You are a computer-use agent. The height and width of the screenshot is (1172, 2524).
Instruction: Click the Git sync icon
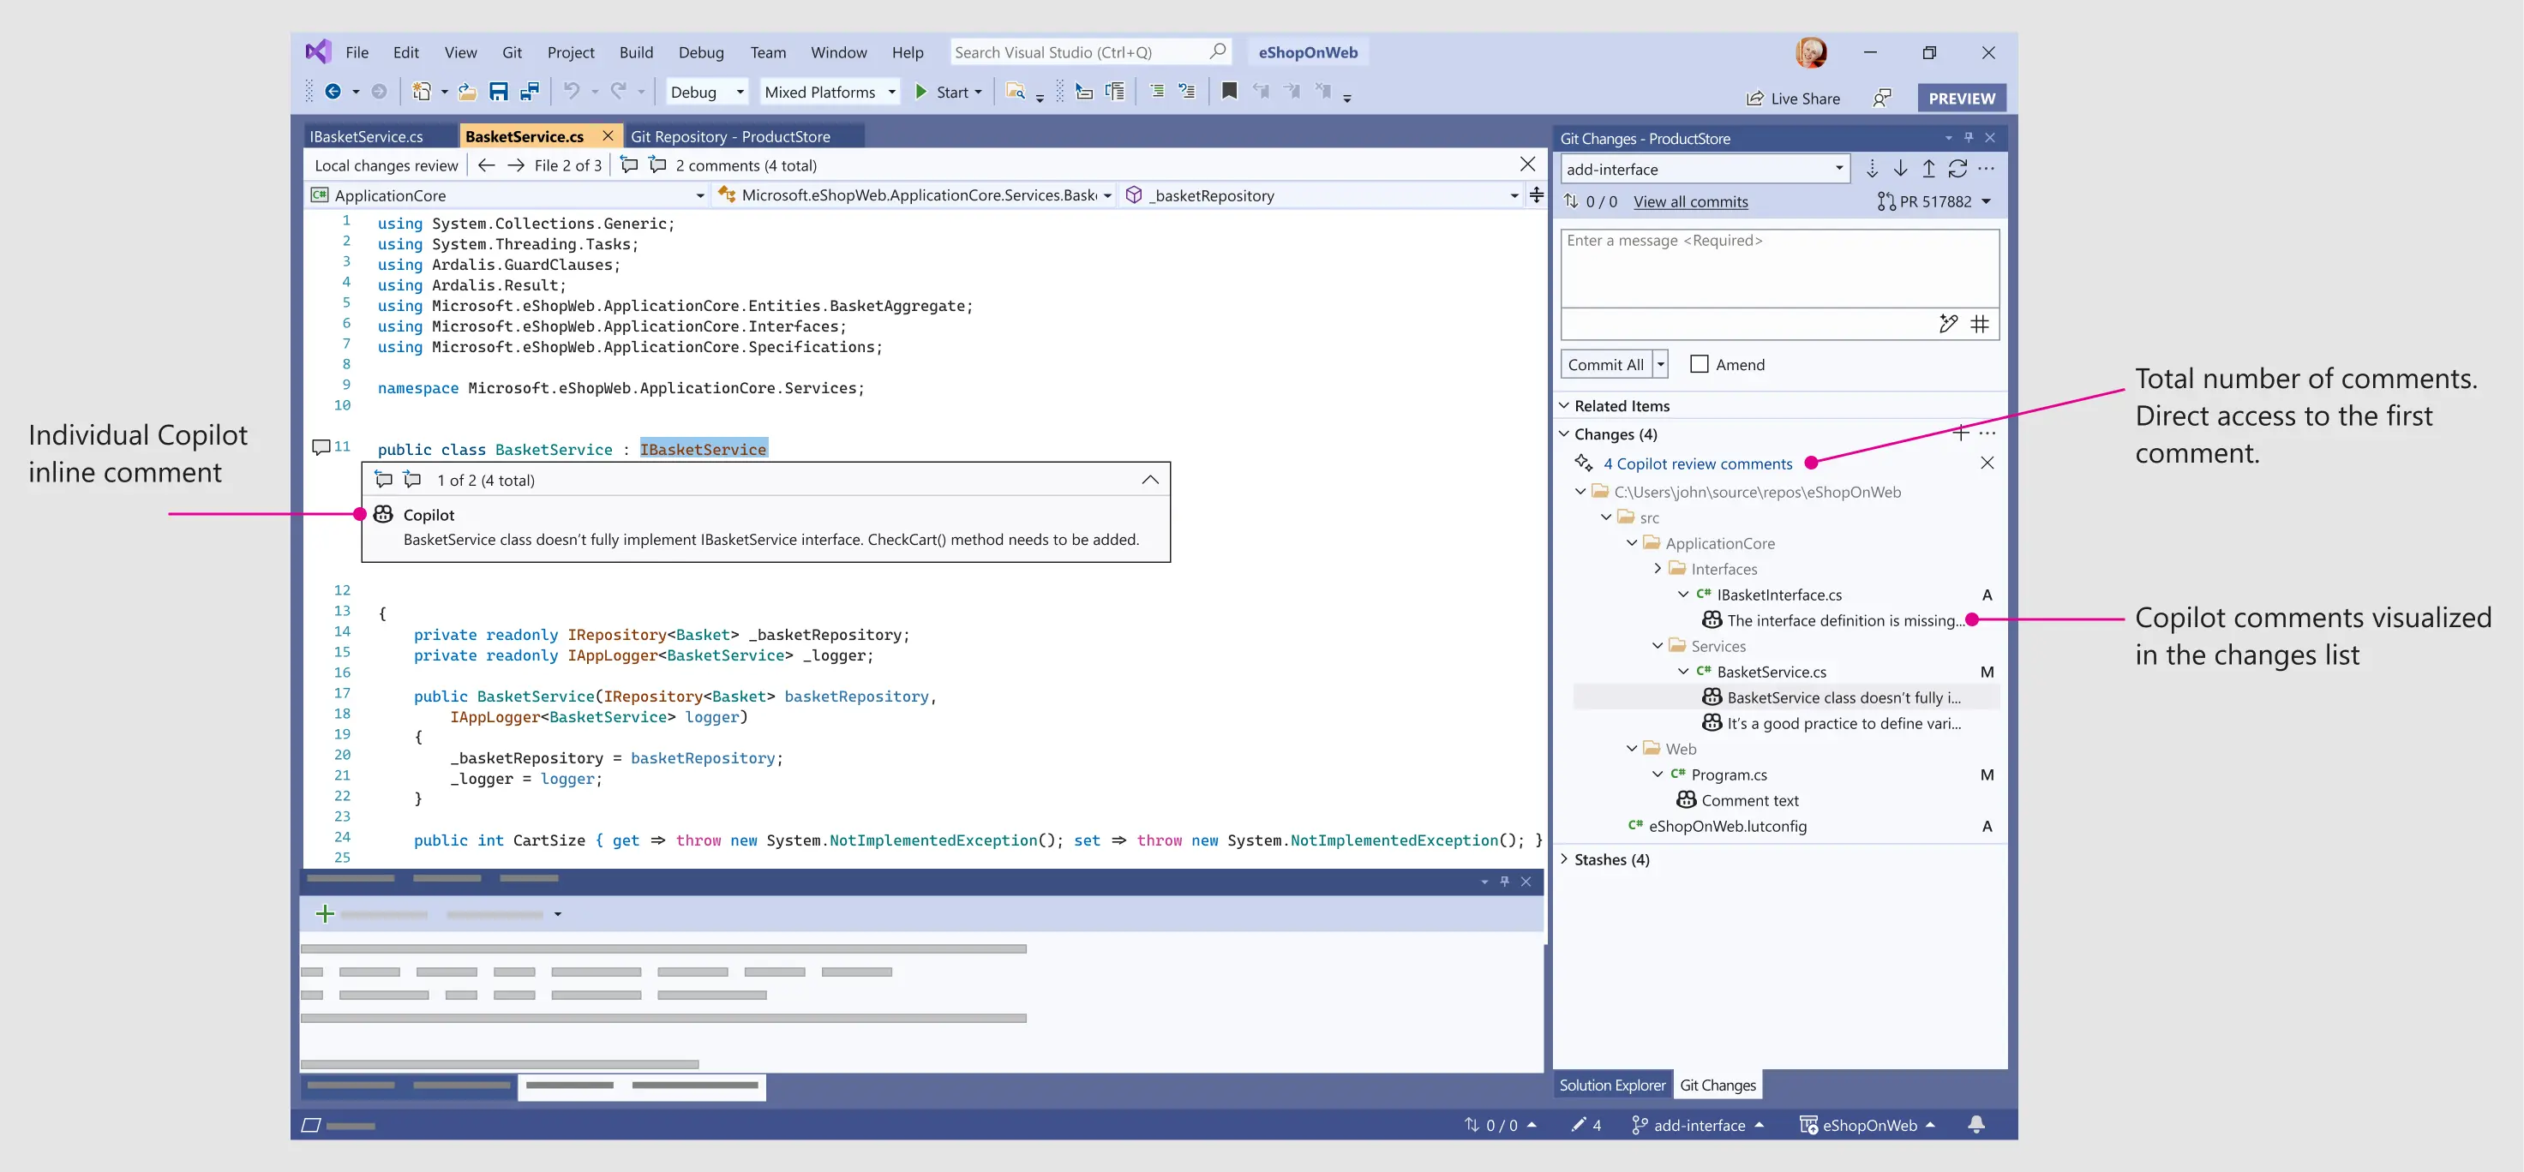[1957, 169]
